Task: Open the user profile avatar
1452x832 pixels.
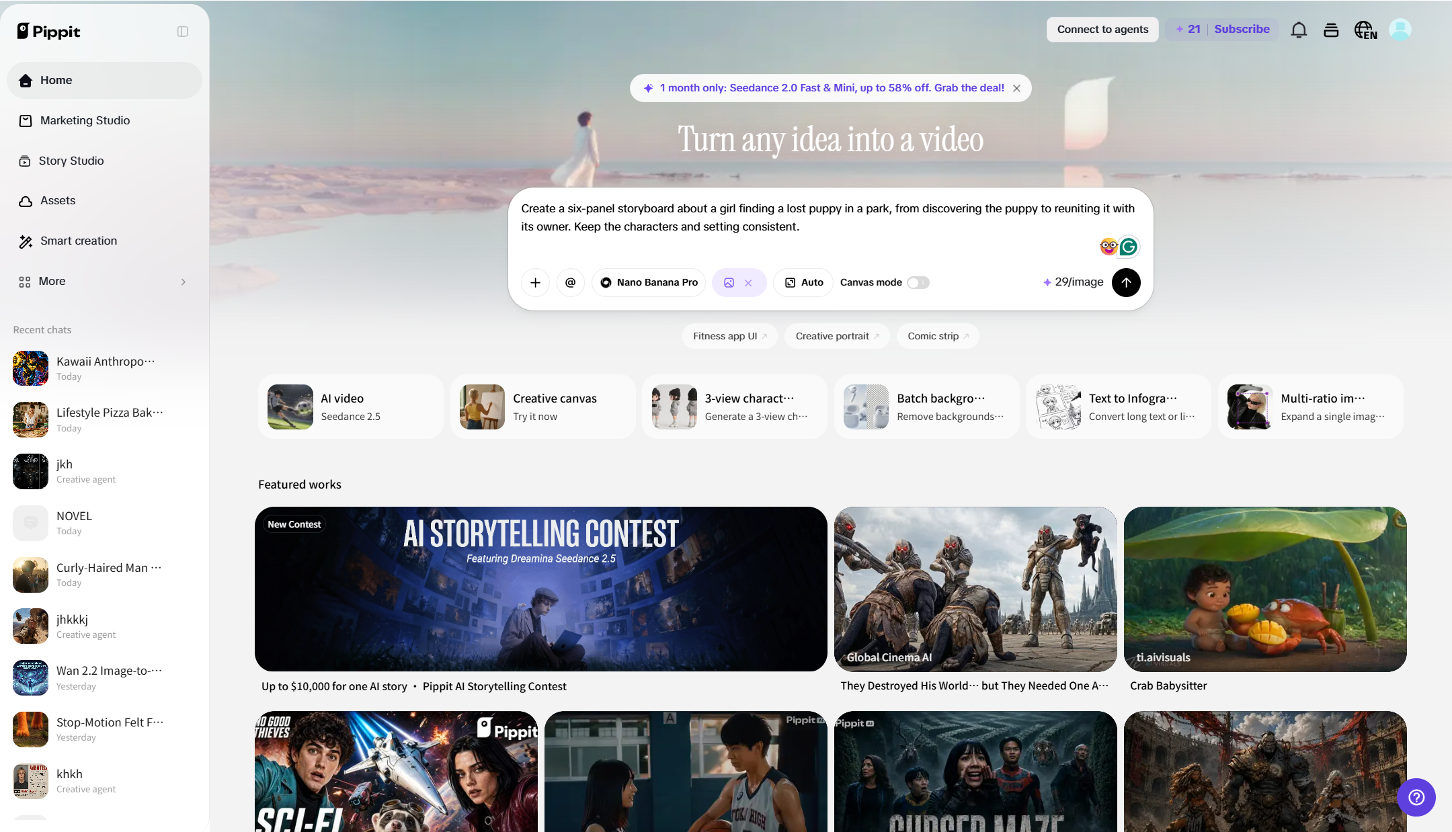Action: [1400, 30]
